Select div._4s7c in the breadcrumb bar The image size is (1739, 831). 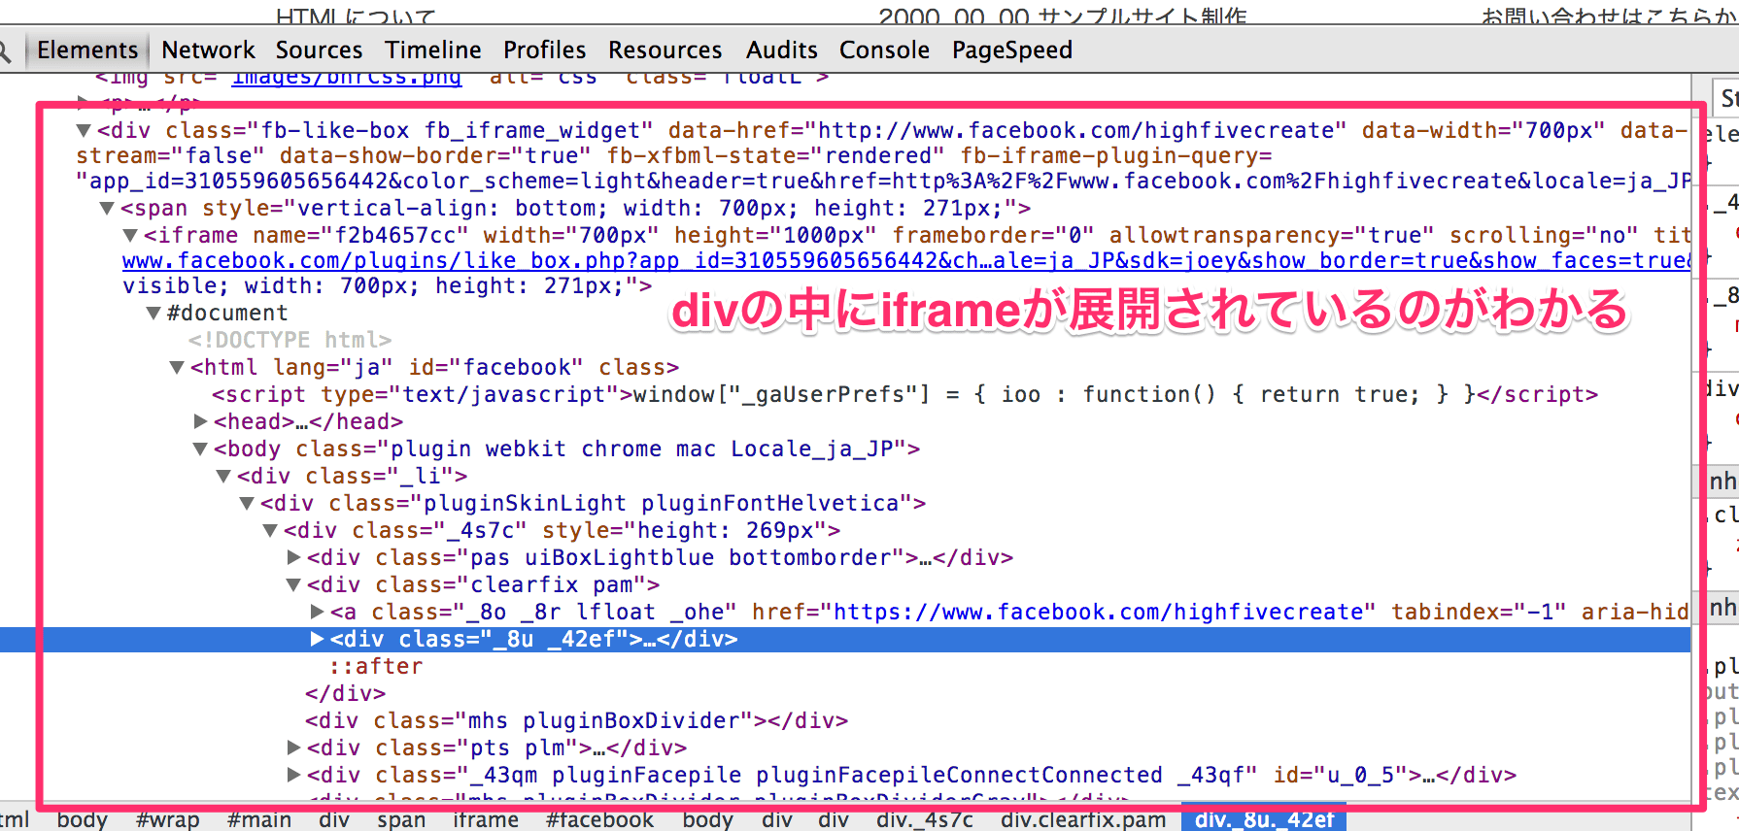click(925, 819)
